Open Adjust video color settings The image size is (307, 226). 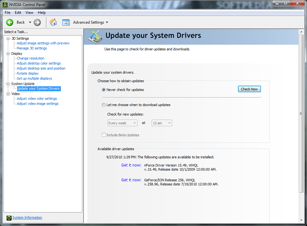point(37,99)
